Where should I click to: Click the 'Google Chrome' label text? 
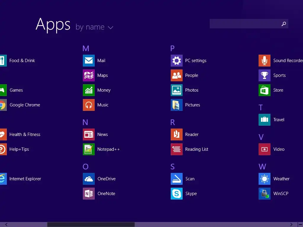(25, 105)
